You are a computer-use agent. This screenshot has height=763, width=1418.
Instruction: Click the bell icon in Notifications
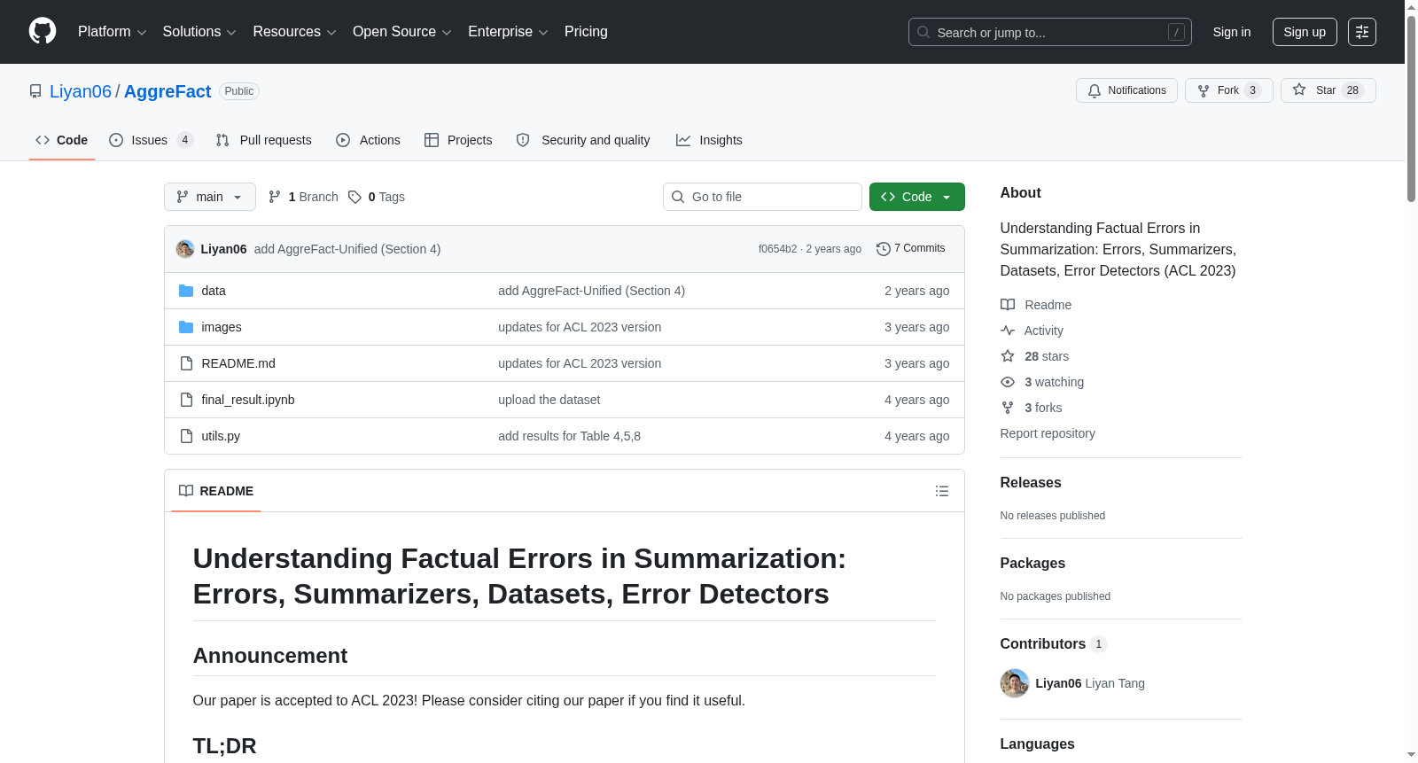(1095, 90)
